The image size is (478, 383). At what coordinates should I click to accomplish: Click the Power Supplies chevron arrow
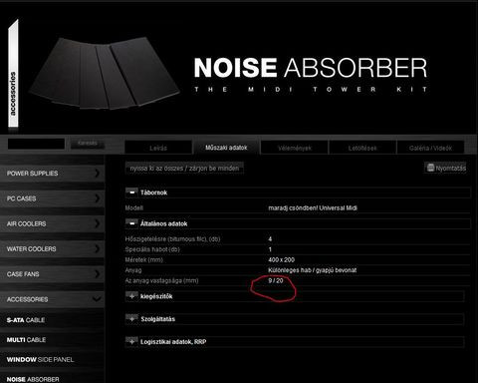click(97, 174)
